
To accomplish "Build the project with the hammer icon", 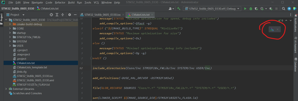I will coord(179,8).
